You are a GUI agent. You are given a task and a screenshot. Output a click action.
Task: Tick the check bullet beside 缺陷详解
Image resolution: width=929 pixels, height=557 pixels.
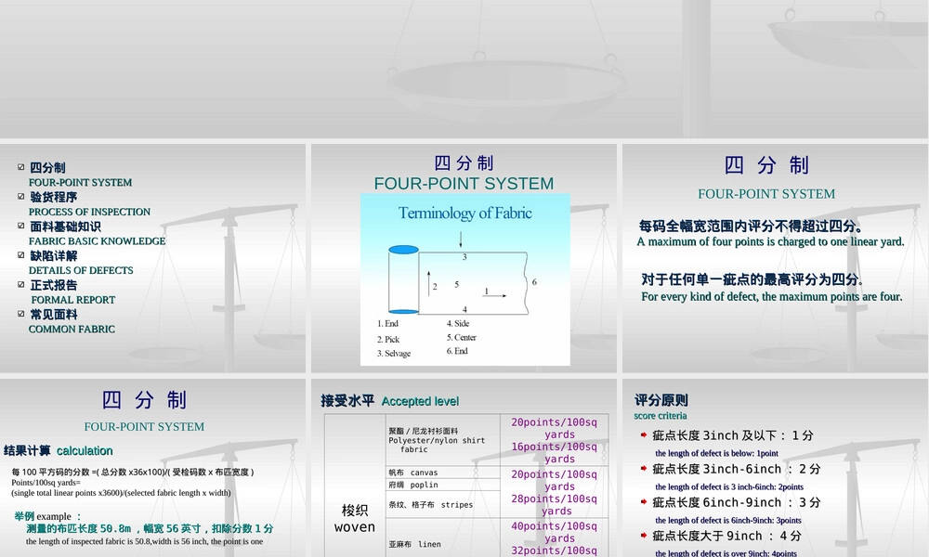(21, 255)
